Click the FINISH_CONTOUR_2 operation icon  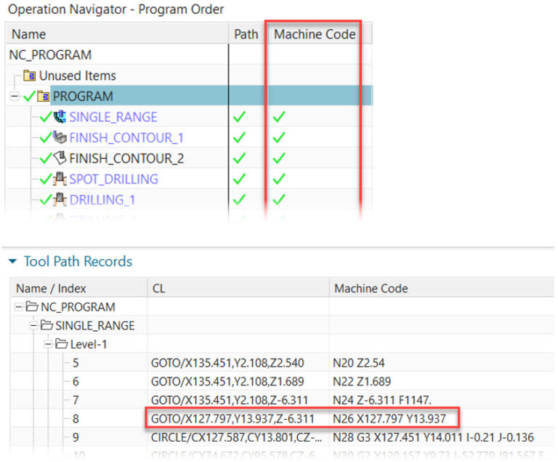click(60, 158)
